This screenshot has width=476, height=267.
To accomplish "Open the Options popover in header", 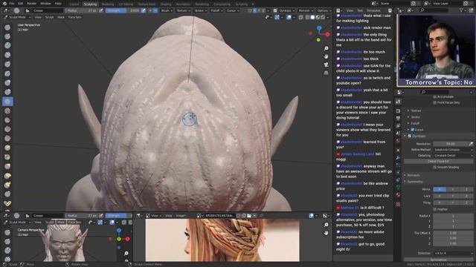I will [324, 10].
